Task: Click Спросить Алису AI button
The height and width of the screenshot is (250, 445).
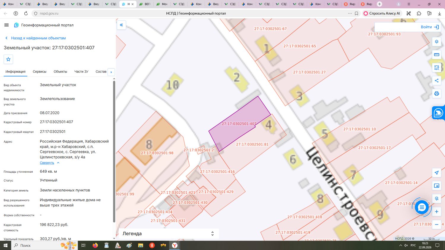Action: point(382,13)
